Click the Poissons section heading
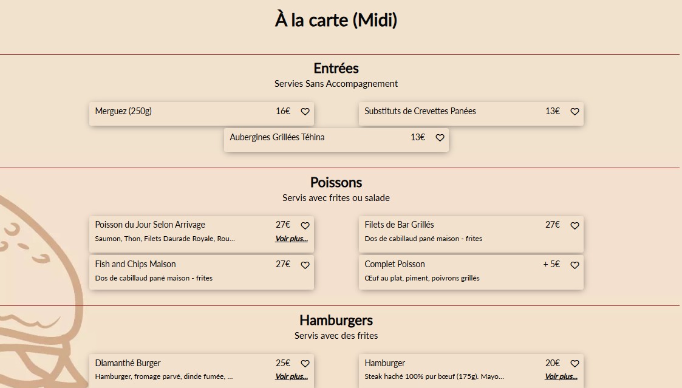The image size is (682, 388). 336,182
